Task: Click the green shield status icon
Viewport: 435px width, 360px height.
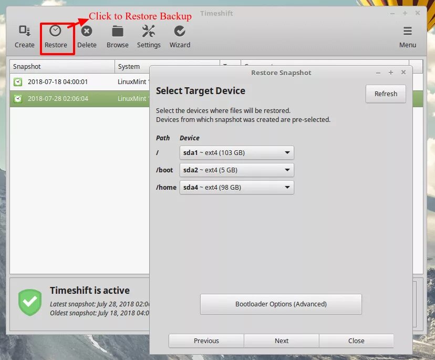Action: pyautogui.click(x=30, y=302)
